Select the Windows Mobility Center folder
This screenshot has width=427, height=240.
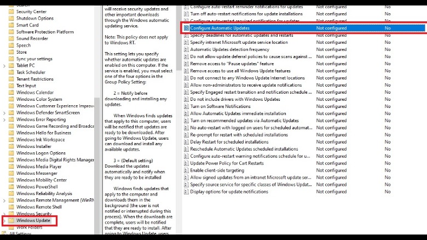[x=42, y=180]
